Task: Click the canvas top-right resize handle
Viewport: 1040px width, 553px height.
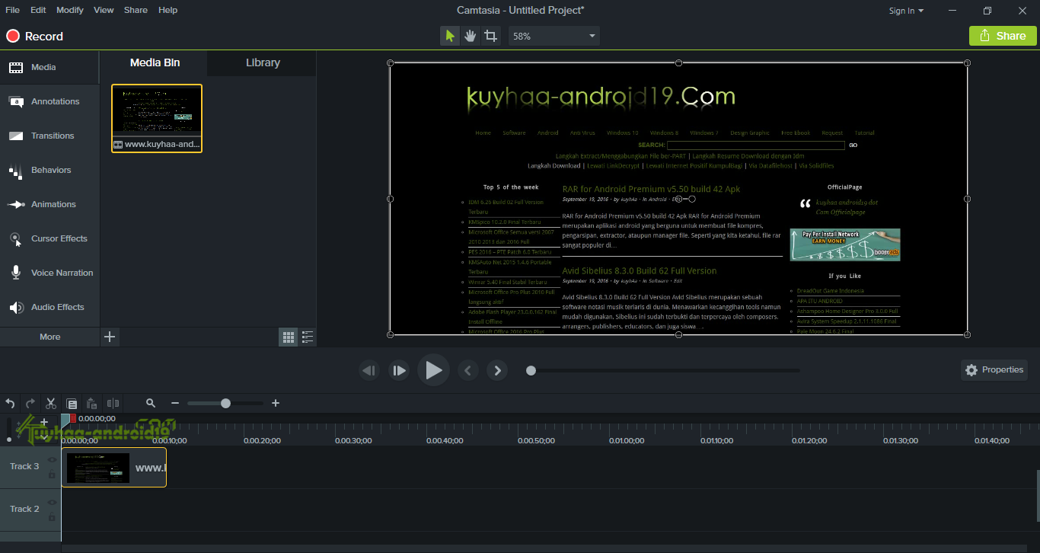Action: (968, 62)
